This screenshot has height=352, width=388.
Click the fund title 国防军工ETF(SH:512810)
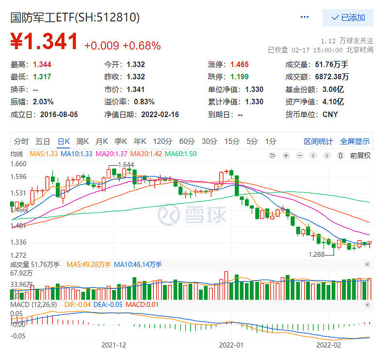(x=75, y=18)
